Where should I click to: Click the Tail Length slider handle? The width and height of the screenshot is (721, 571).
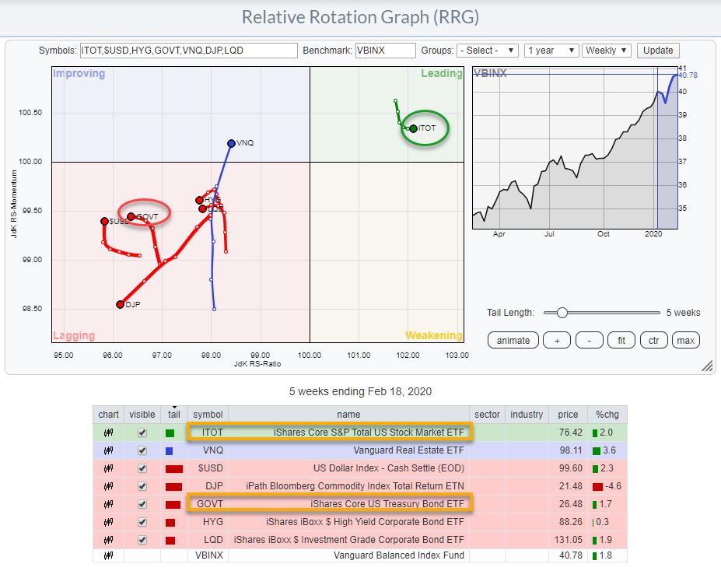coord(562,313)
